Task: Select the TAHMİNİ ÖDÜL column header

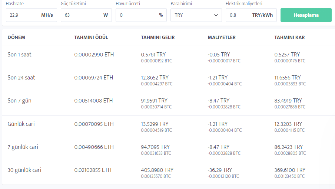Action: pos(91,38)
